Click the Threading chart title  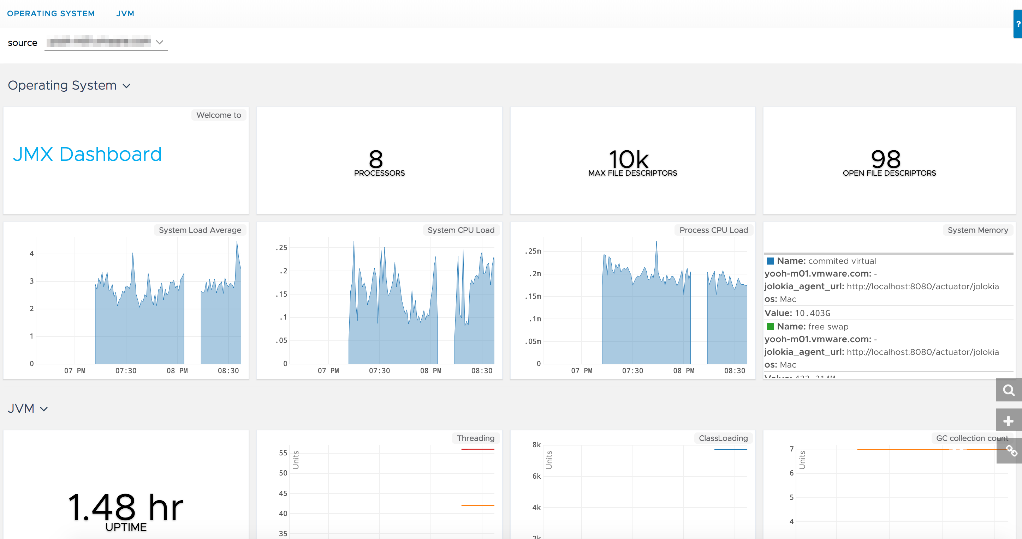(x=476, y=438)
